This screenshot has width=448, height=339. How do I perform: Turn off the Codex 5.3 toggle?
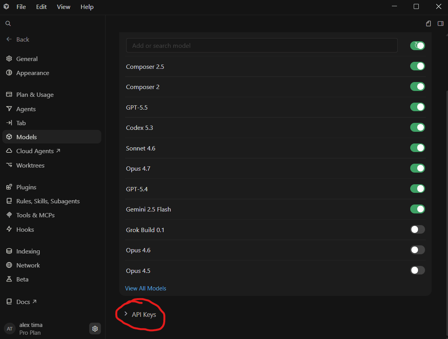pyautogui.click(x=418, y=128)
